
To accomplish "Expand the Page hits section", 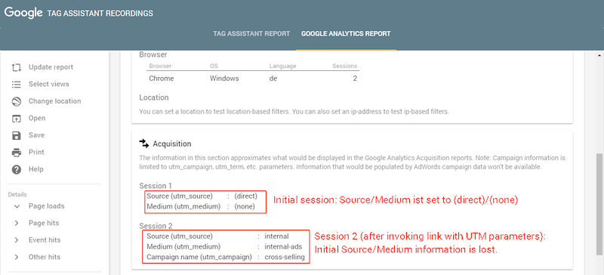I will pyautogui.click(x=17, y=224).
